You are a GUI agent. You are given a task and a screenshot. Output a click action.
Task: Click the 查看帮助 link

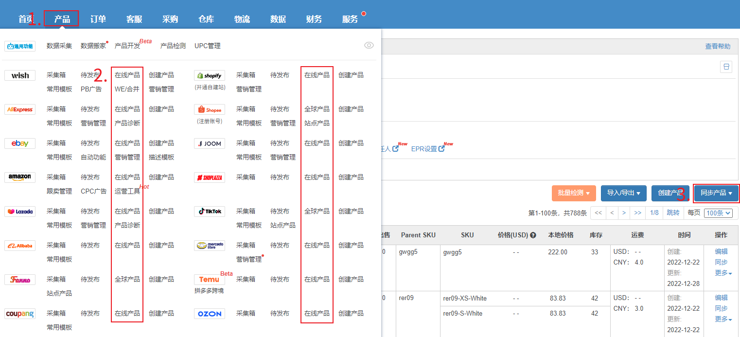[x=718, y=46]
